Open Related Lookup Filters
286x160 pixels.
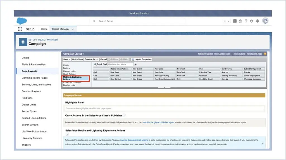pyautogui.click(x=34, y=118)
